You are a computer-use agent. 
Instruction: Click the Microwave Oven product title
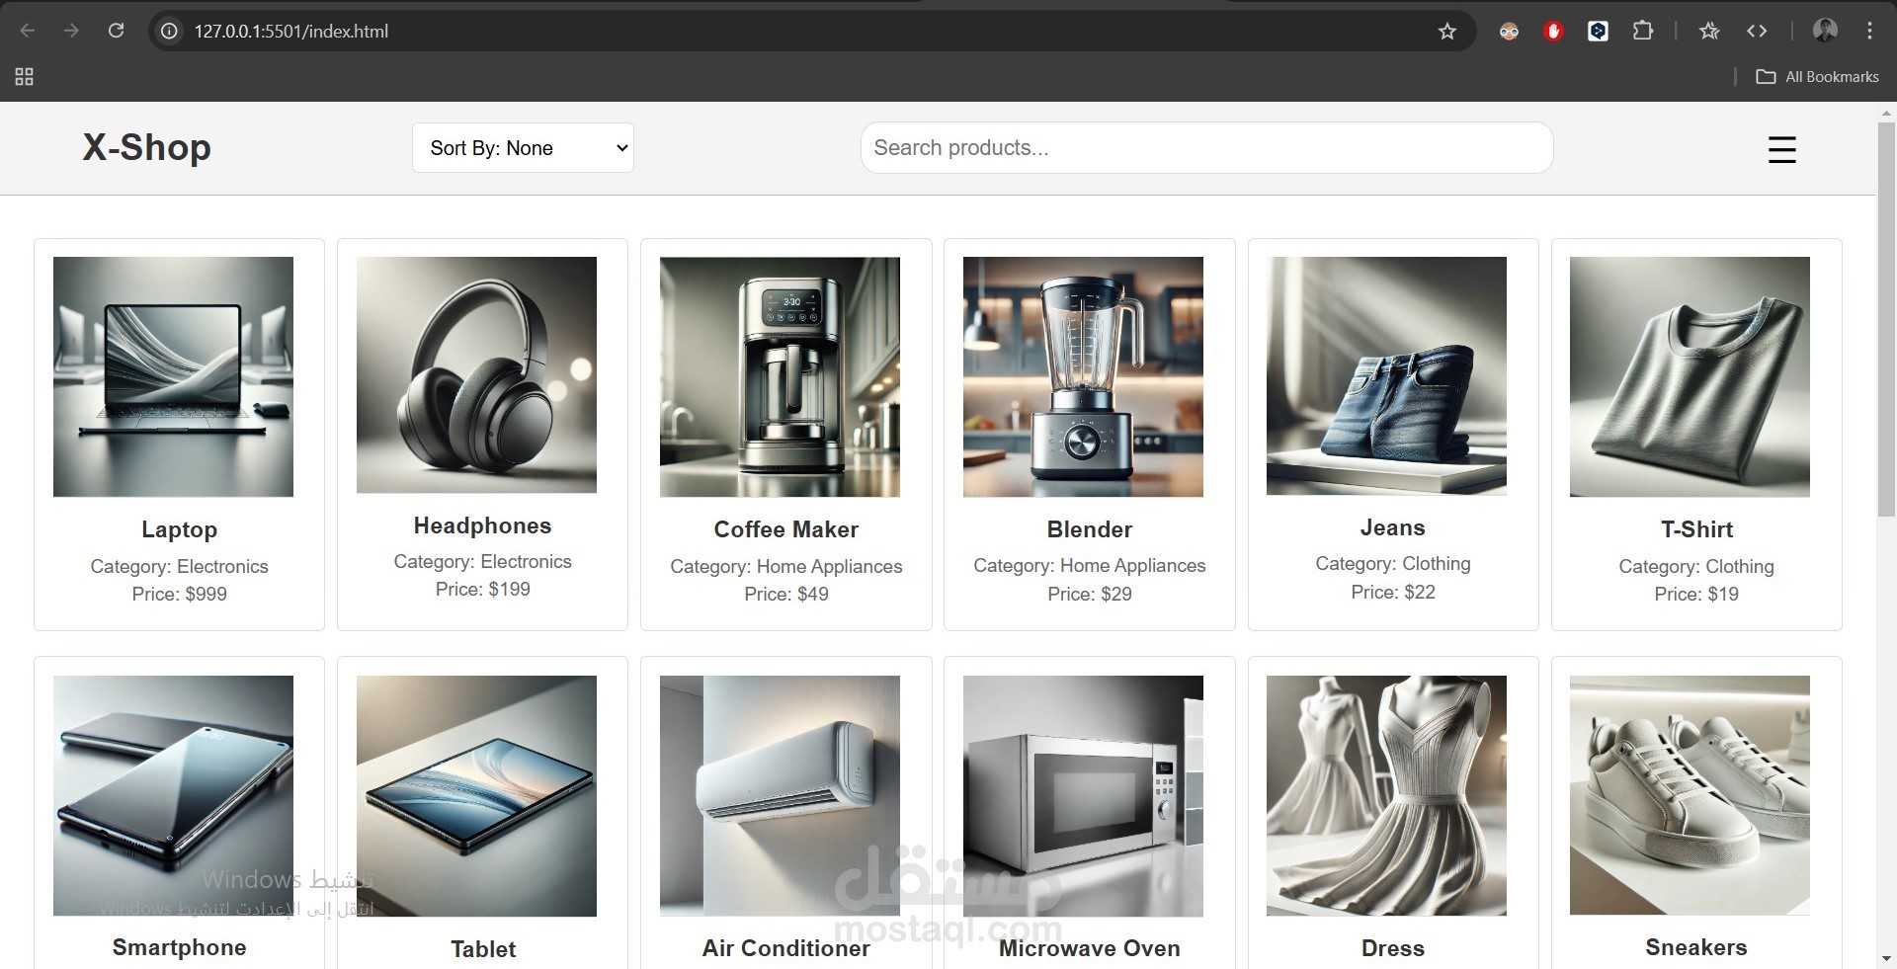click(x=1089, y=948)
